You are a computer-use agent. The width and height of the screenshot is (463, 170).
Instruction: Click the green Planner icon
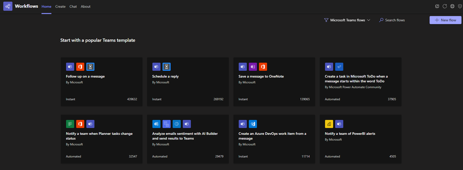point(70,124)
